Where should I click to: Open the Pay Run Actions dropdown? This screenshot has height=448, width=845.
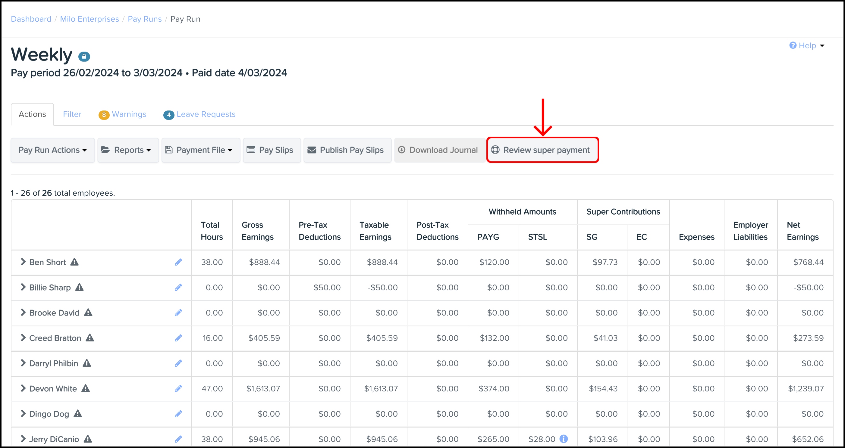[52, 150]
